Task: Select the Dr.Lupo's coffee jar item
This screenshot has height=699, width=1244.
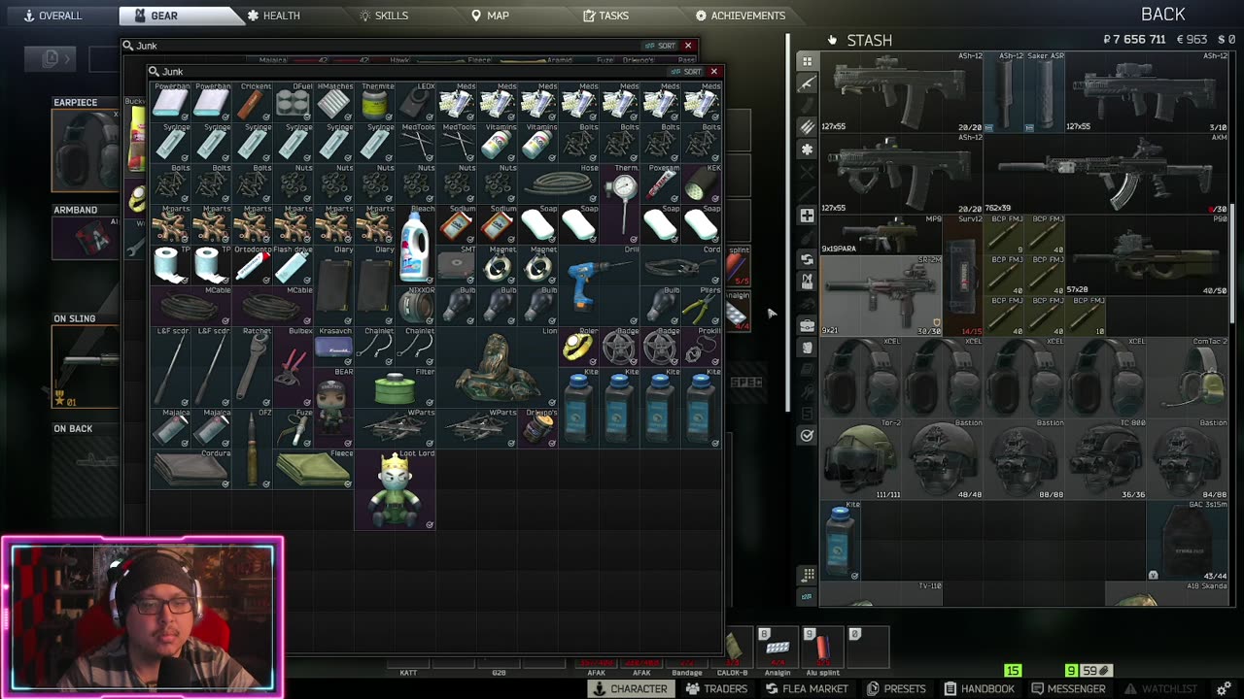Action: [x=538, y=428]
